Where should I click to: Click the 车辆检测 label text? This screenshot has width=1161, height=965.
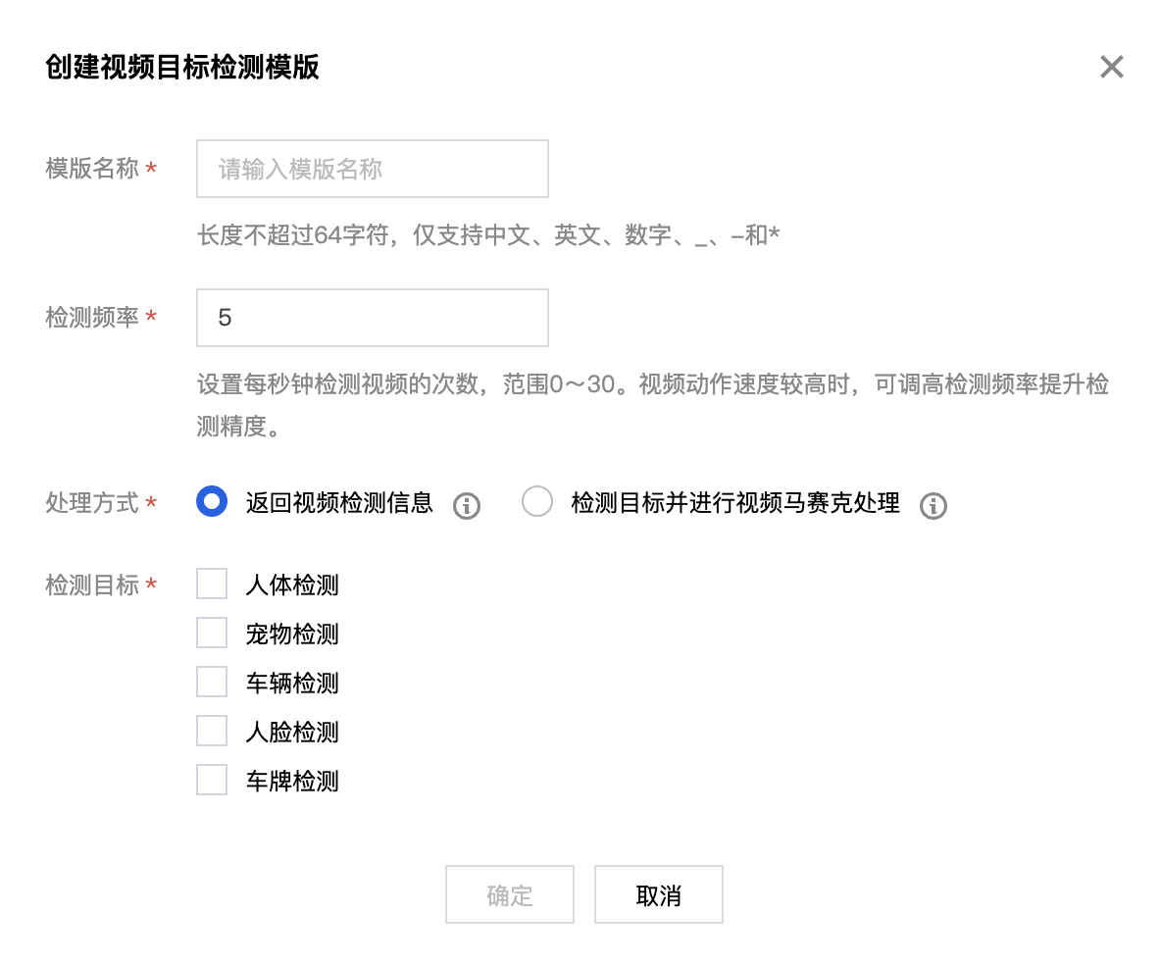tap(292, 684)
